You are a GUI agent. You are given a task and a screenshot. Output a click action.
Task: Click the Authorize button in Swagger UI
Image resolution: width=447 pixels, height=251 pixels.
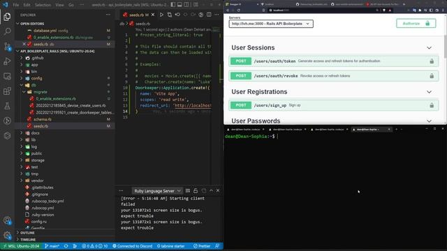click(x=416, y=23)
